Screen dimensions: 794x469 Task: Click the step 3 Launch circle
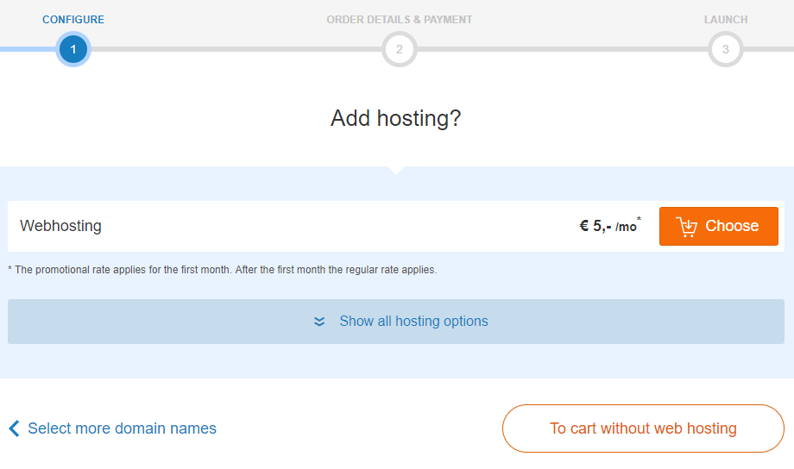[726, 49]
